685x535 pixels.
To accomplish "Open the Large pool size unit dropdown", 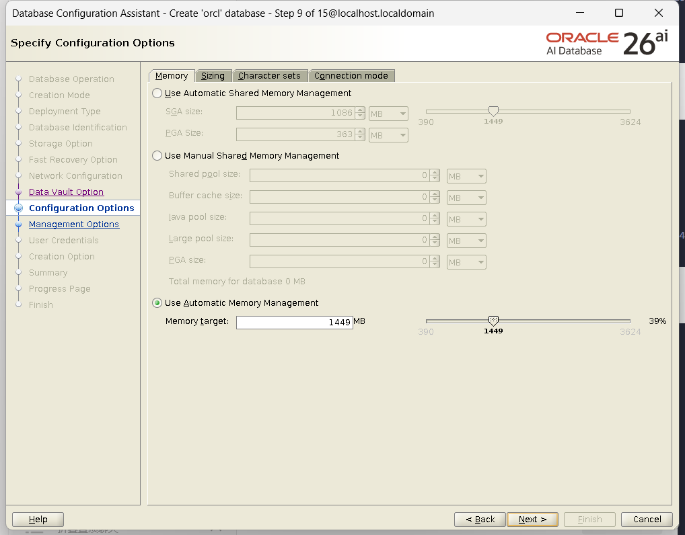I will click(x=466, y=241).
